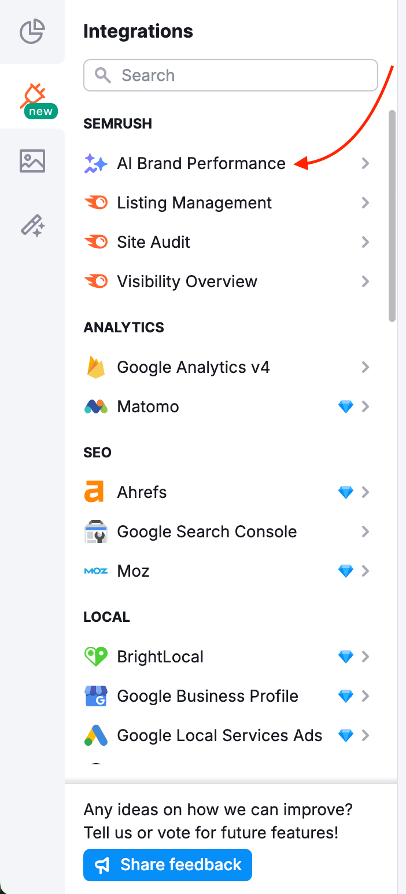
Task: Click the Semrush Listing Management icon
Action: [96, 203]
